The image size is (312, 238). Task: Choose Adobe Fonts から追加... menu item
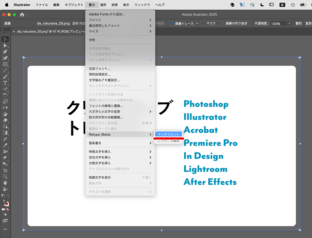point(120,14)
